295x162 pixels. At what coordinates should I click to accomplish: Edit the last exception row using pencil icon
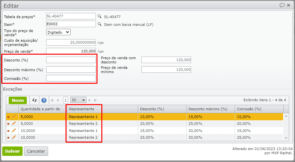point(14,137)
